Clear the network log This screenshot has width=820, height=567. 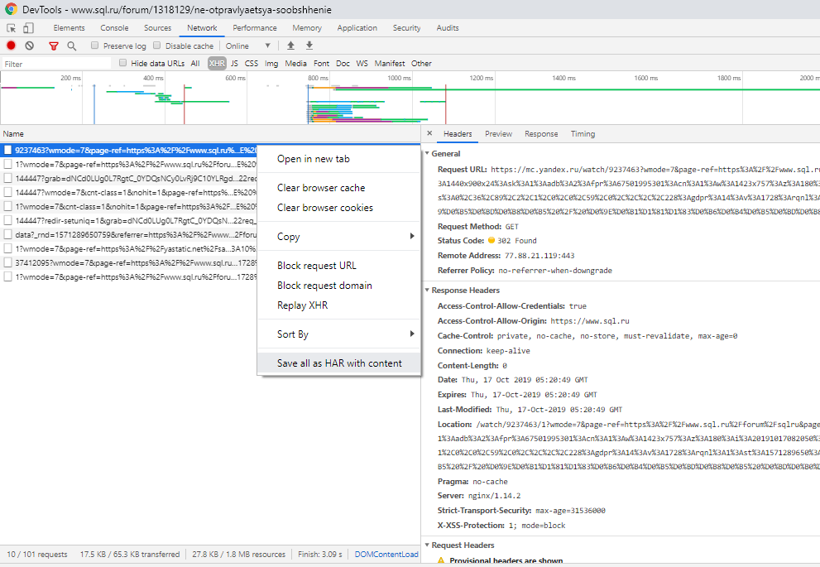click(x=30, y=46)
